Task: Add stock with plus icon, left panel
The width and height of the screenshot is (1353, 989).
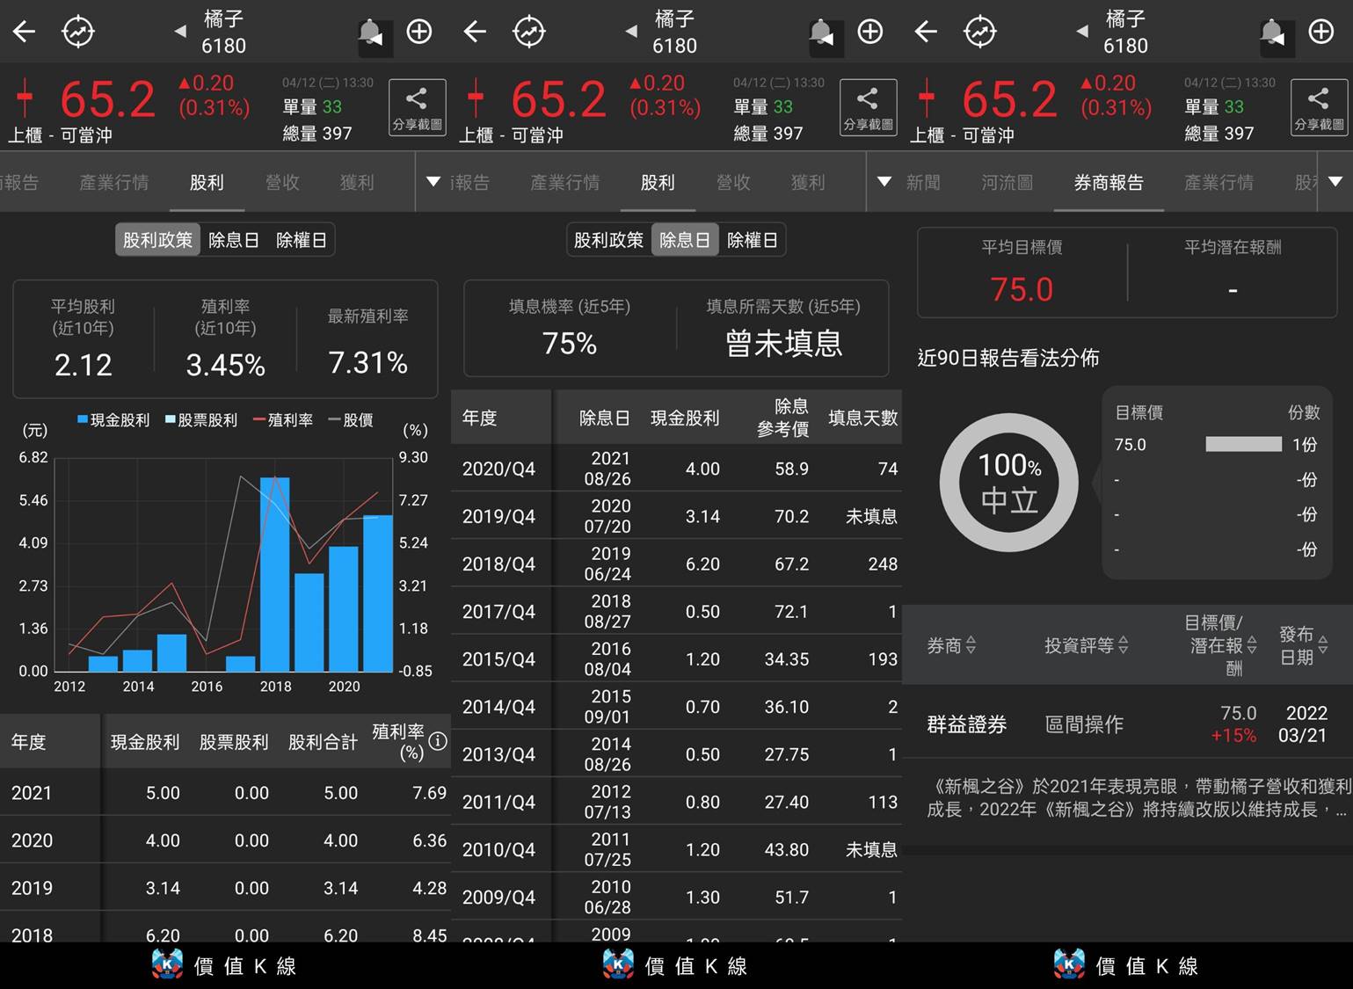Action: (419, 33)
